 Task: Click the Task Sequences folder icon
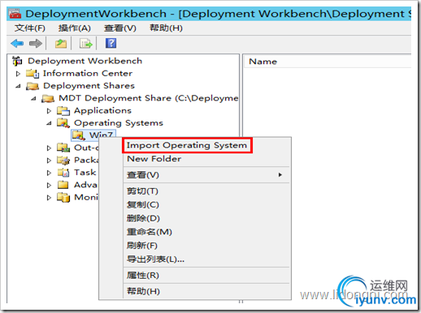click(x=63, y=173)
